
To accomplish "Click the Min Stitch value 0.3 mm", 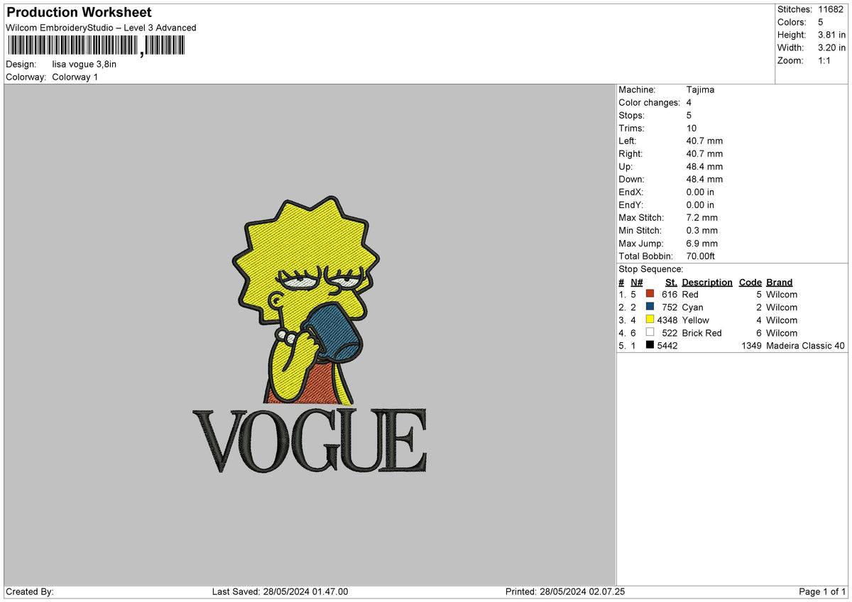I will tap(702, 231).
